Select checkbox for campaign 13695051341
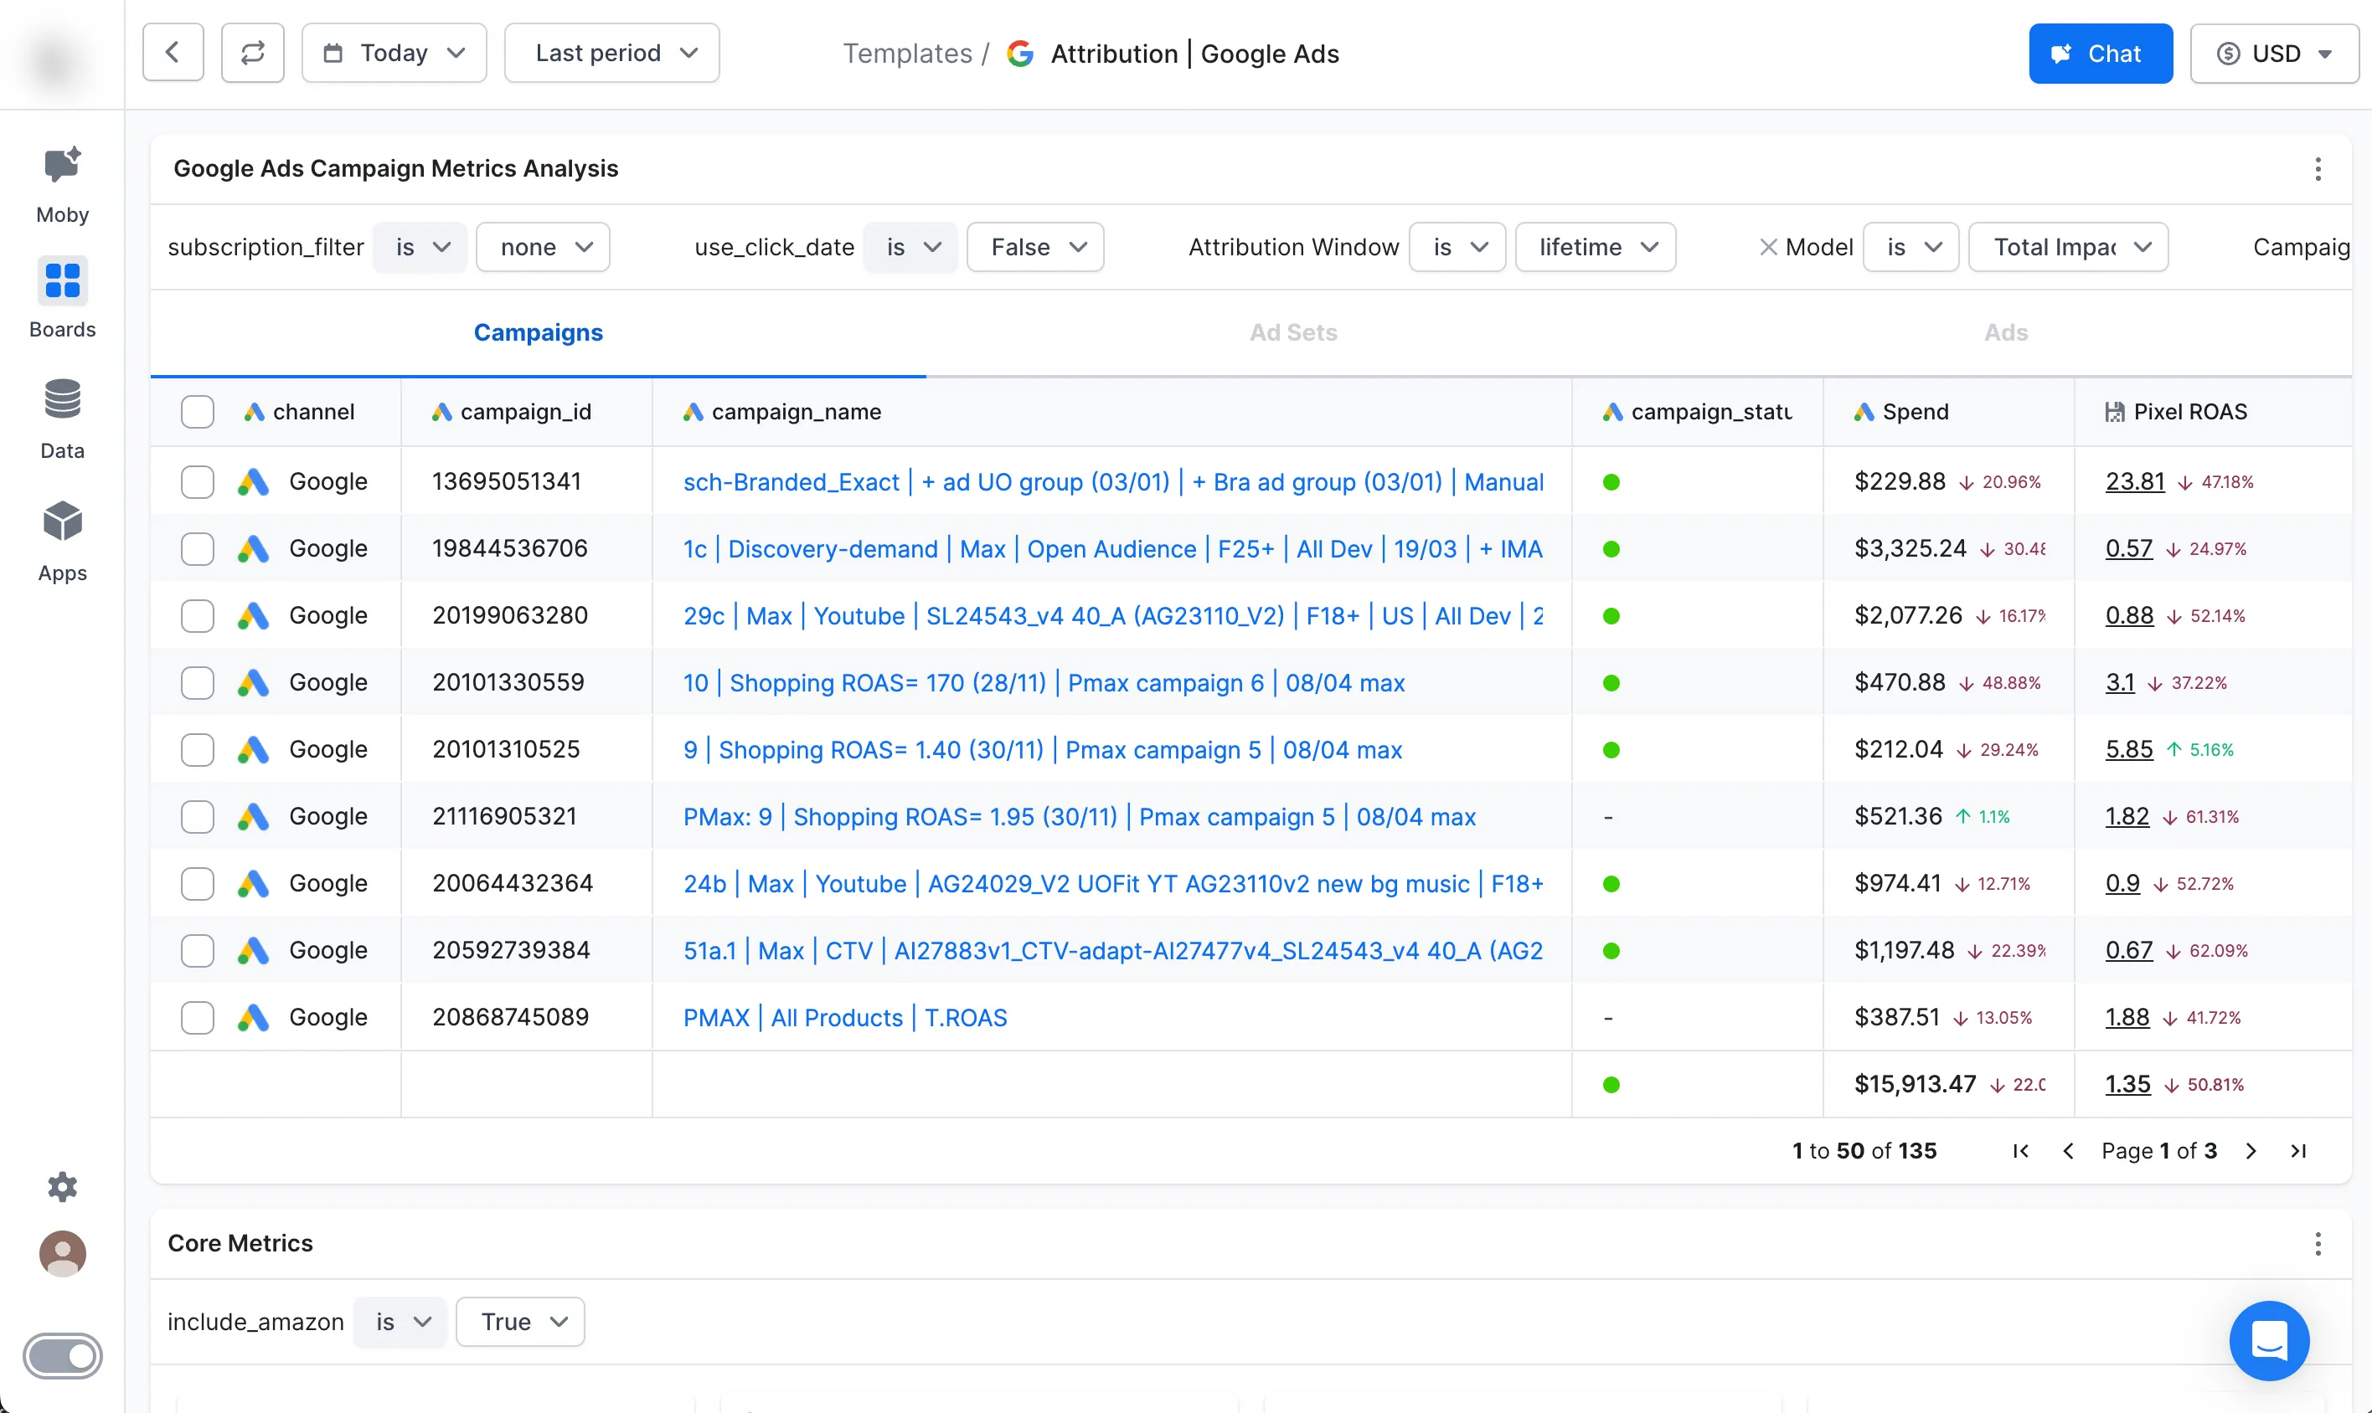2372x1413 pixels. click(x=197, y=482)
